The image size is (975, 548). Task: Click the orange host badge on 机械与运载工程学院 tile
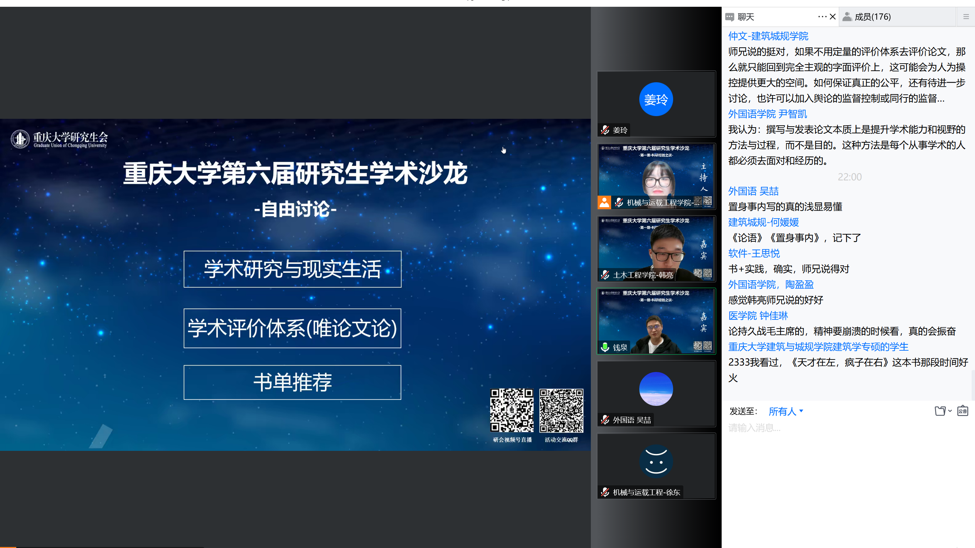604,202
